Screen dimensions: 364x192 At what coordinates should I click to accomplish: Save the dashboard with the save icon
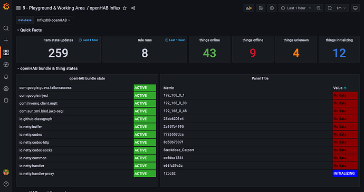pos(261,8)
